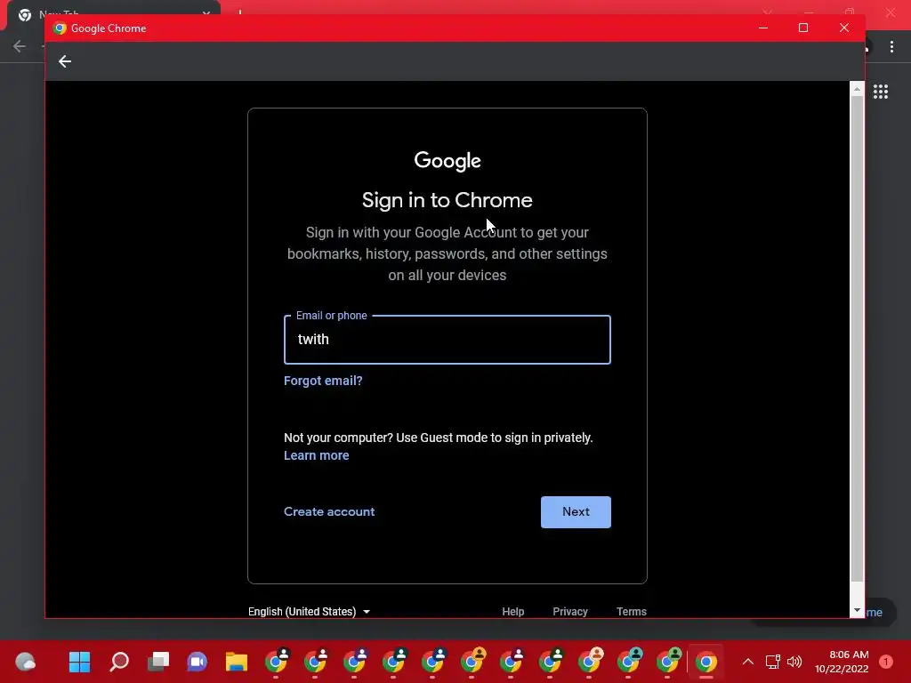Image resolution: width=911 pixels, height=683 pixels.
Task: Open the Chrome three-dot menu in background window
Action: pyautogui.click(x=891, y=47)
